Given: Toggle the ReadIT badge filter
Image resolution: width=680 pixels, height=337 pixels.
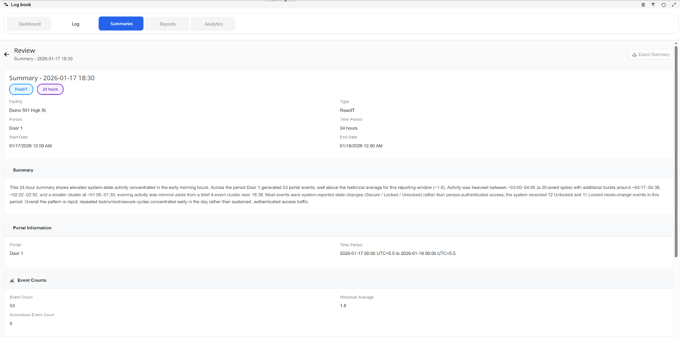Looking at the screenshot, I should 21,89.
